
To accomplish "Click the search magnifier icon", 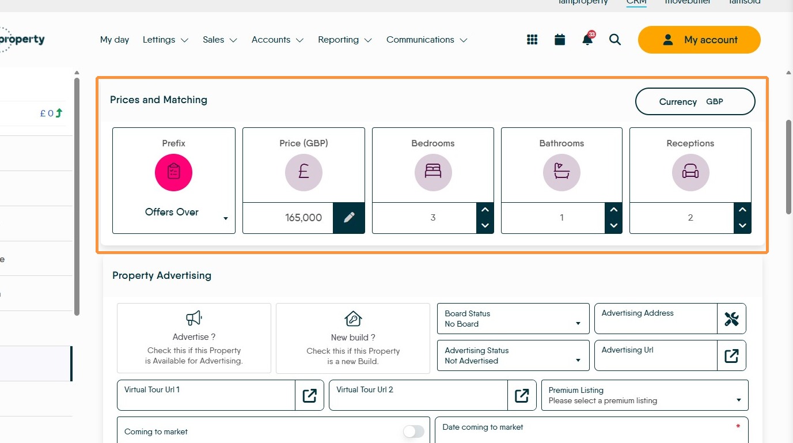I will point(615,40).
